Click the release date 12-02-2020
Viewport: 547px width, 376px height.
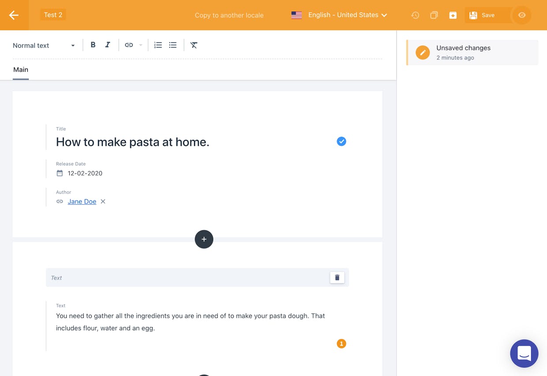click(85, 173)
